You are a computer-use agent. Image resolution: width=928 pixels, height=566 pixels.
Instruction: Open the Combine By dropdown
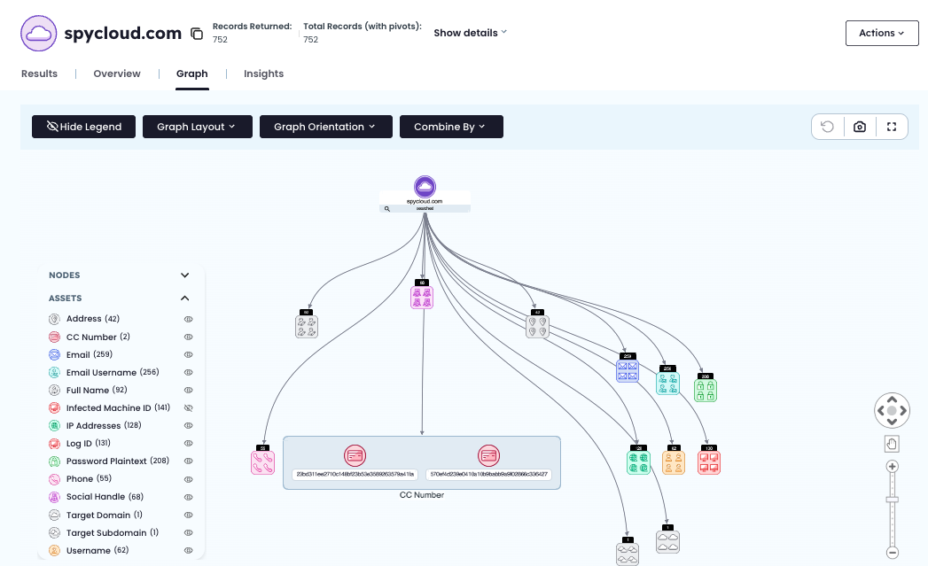(x=451, y=127)
